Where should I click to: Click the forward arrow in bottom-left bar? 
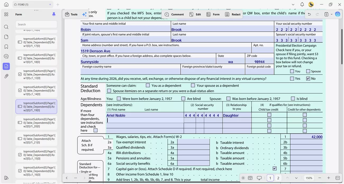tap(84, 178)
